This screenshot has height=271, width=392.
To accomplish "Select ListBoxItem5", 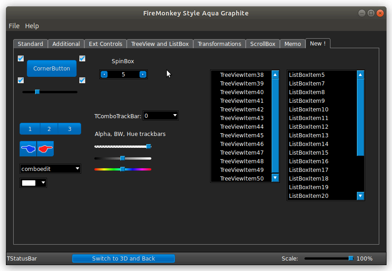I will [307, 75].
